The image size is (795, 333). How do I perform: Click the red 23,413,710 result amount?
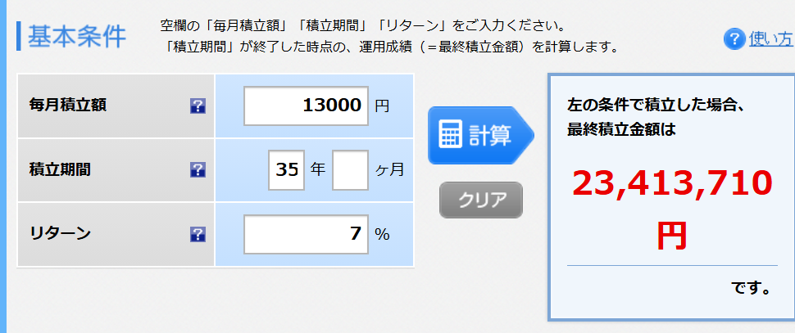(672, 184)
